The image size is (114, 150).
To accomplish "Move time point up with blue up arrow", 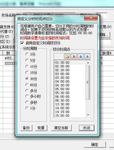I will coord(80,56).
